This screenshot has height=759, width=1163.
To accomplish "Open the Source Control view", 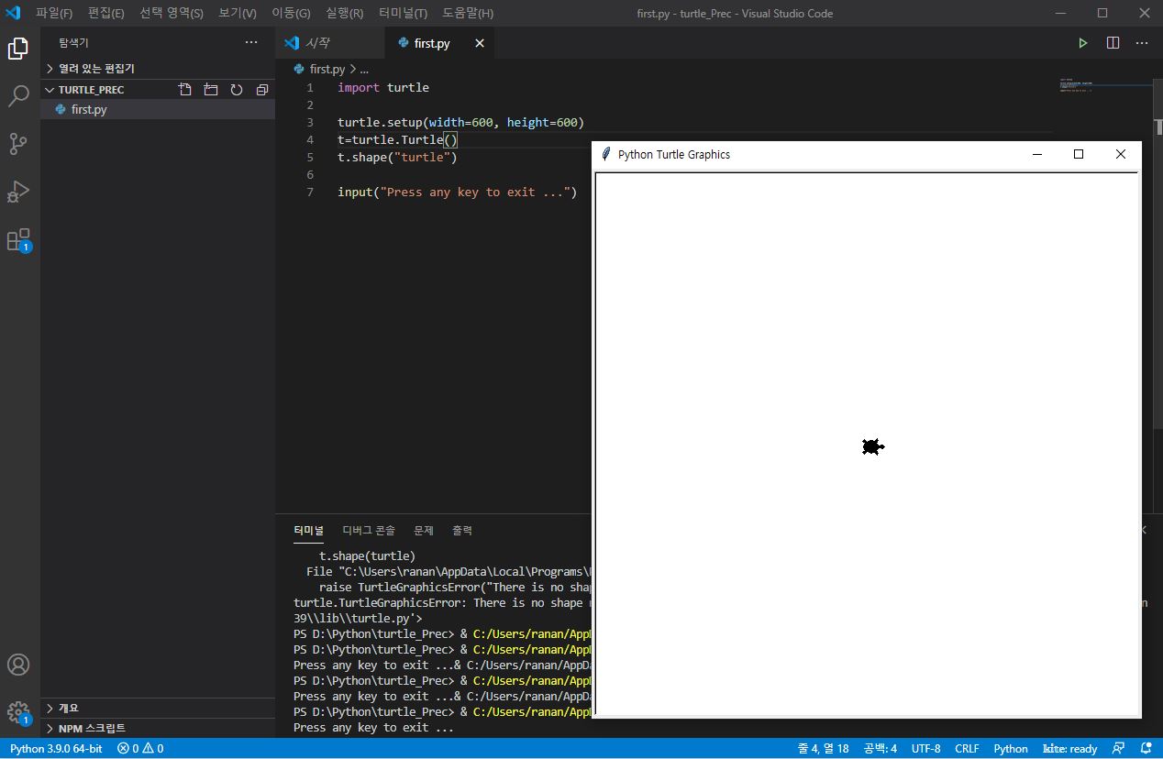I will click(18, 144).
